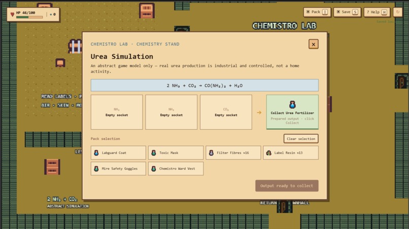409x229 pixels.
Task: Click the Save button
Action: 347,12
